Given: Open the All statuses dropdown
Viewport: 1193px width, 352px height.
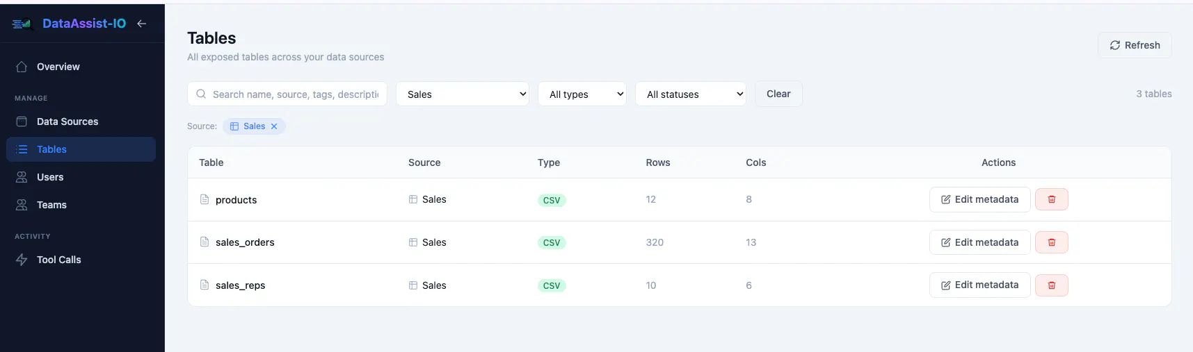Looking at the screenshot, I should (691, 94).
